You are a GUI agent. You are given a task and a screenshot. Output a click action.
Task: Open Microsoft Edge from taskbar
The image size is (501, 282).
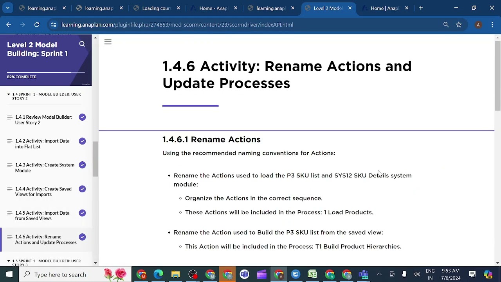coord(158,275)
